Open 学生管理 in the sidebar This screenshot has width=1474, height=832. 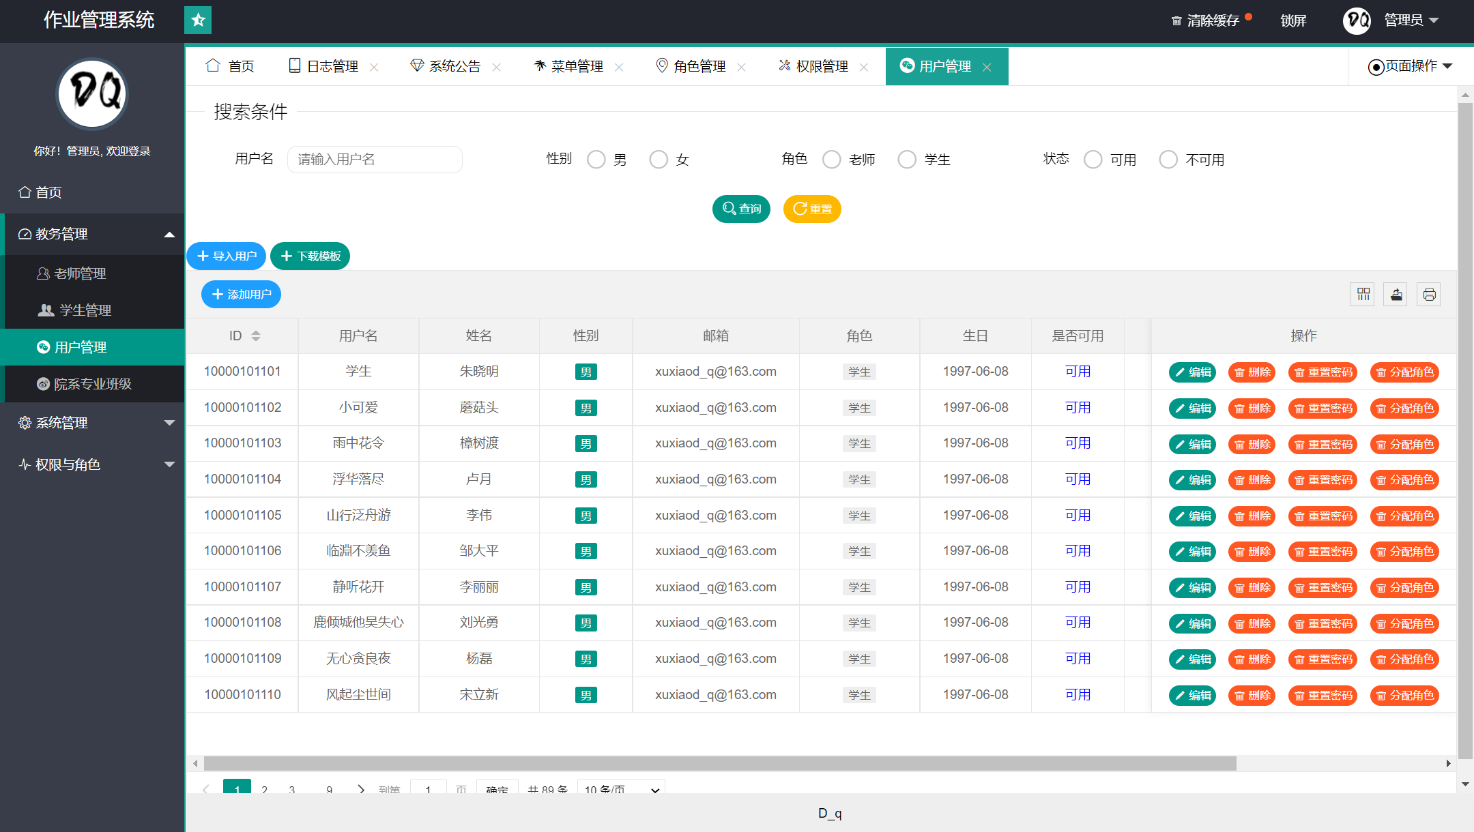click(85, 310)
